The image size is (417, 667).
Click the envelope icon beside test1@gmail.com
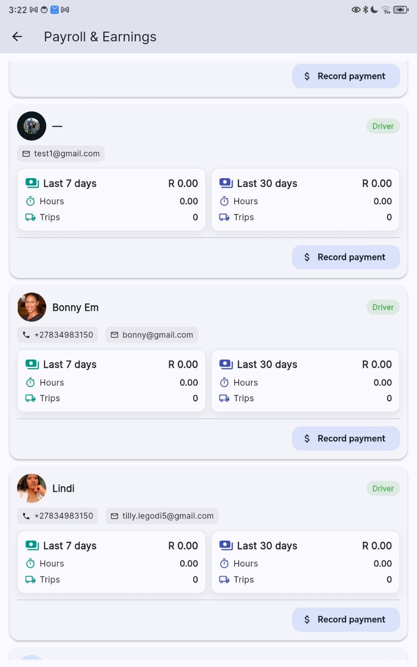click(26, 154)
